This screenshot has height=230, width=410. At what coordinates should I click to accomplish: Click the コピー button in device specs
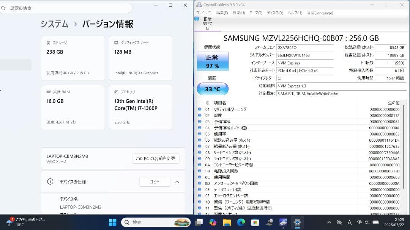[155, 181]
